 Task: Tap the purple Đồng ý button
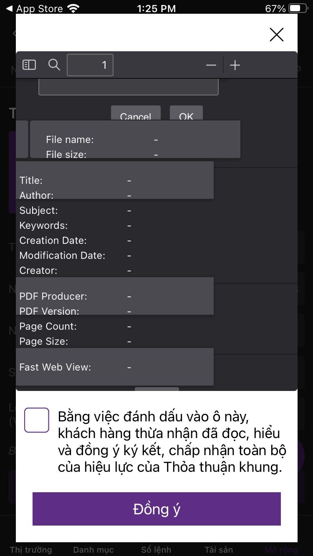(156, 509)
